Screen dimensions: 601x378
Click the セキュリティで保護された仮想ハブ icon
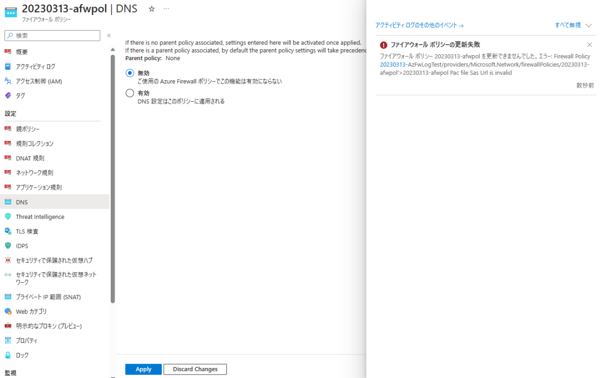[8, 260]
